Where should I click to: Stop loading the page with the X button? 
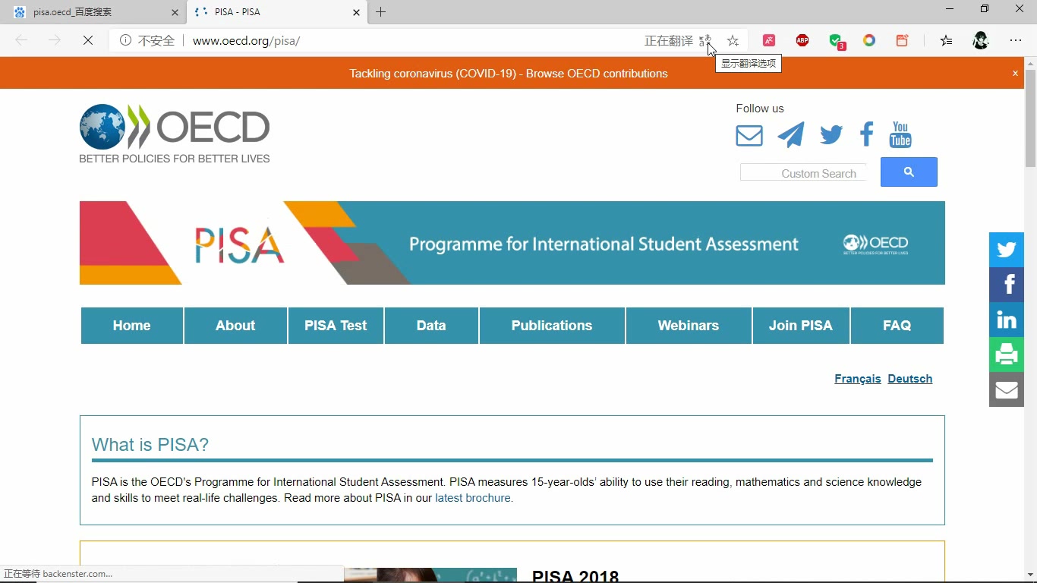(88, 40)
